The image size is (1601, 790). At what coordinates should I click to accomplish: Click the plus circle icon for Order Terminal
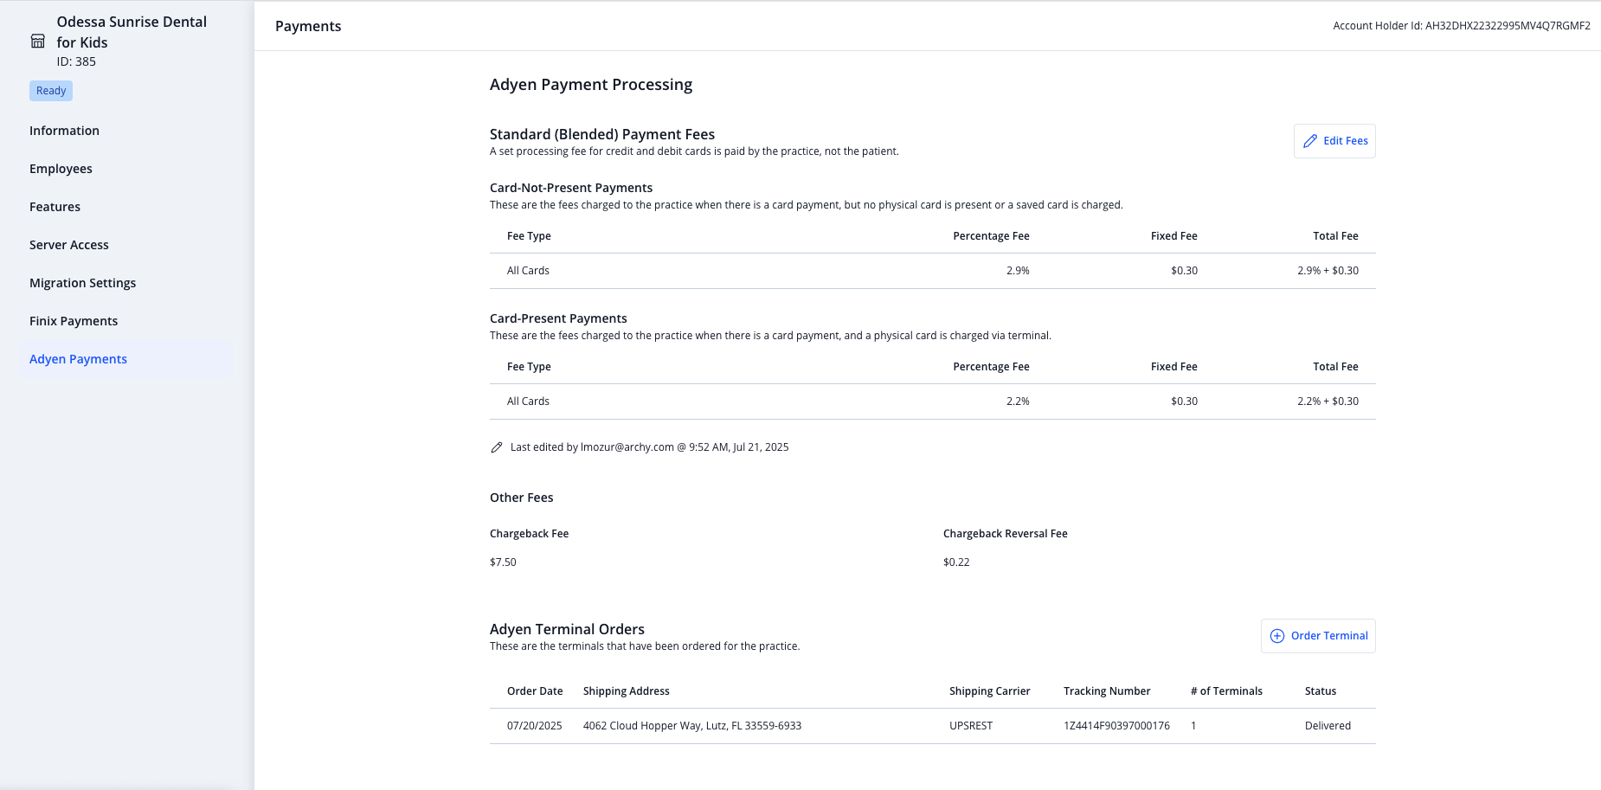pos(1277,636)
